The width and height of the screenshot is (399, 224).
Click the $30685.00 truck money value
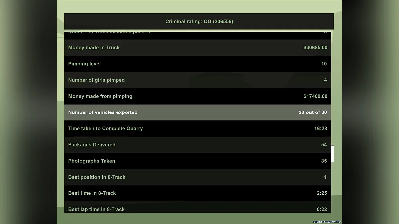click(x=315, y=48)
